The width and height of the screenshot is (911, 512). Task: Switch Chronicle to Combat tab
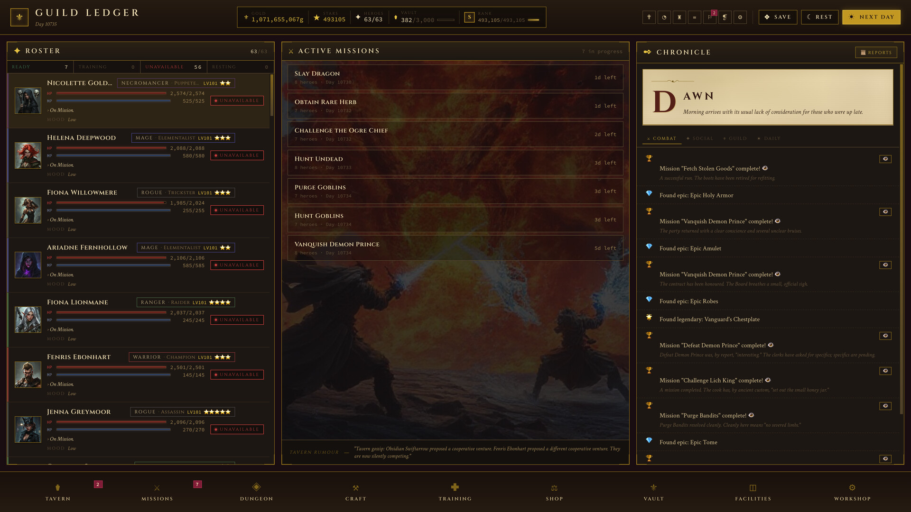coord(662,138)
